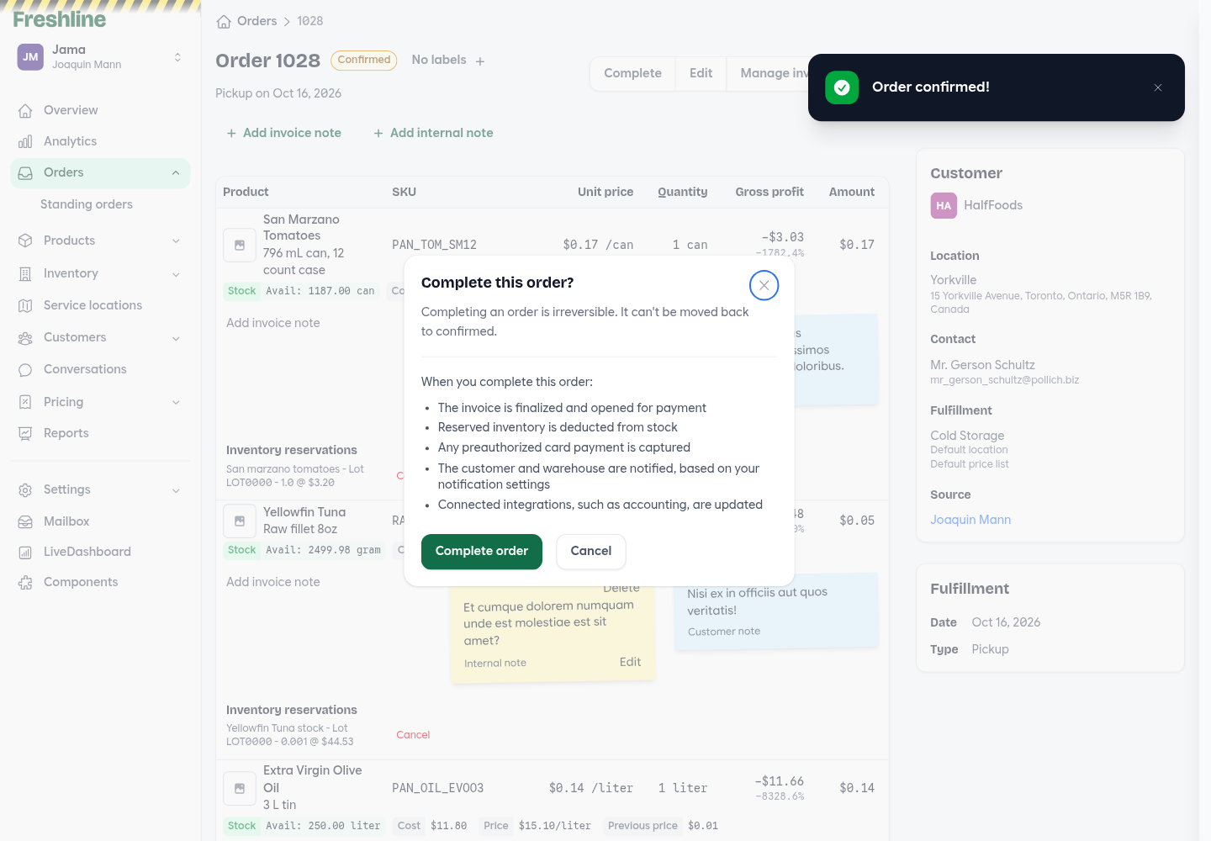Click Orders in the breadcrumb
The image size is (1211, 841).
256,21
